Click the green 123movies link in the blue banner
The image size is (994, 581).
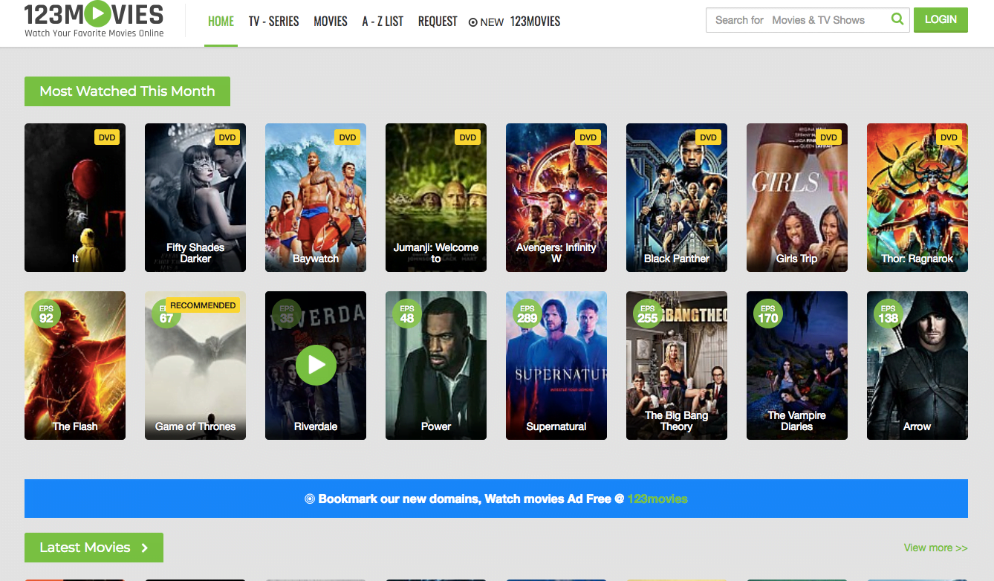657,499
